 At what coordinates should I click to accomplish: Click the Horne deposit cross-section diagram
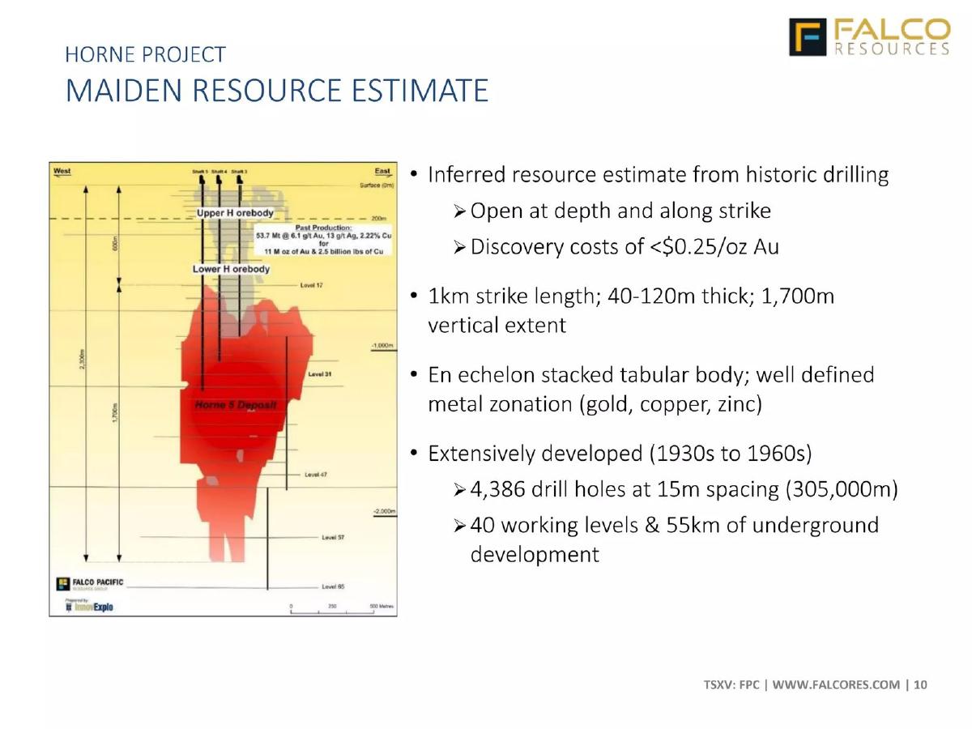point(224,389)
